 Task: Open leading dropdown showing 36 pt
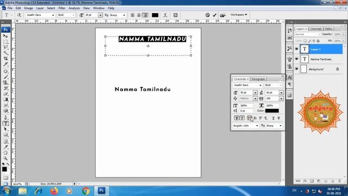pyautogui.click(x=281, y=93)
